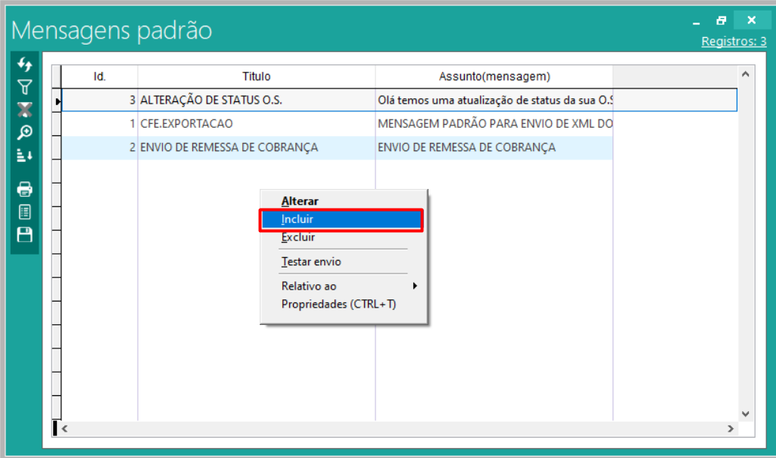
Task: Restore the Mensagens padrão window size
Action: [721, 20]
